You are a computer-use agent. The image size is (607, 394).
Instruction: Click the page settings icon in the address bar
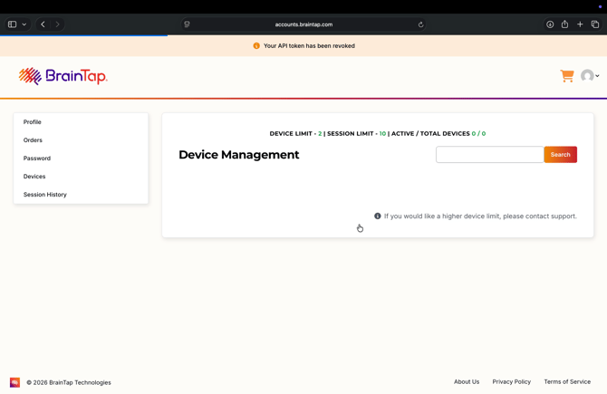pyautogui.click(x=187, y=24)
